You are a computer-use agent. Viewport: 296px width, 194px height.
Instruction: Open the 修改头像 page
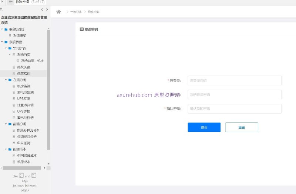pyautogui.click(x=24, y=67)
